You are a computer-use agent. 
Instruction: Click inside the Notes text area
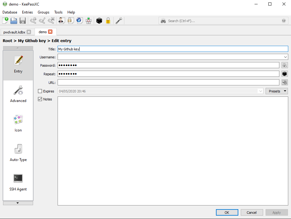173,151
